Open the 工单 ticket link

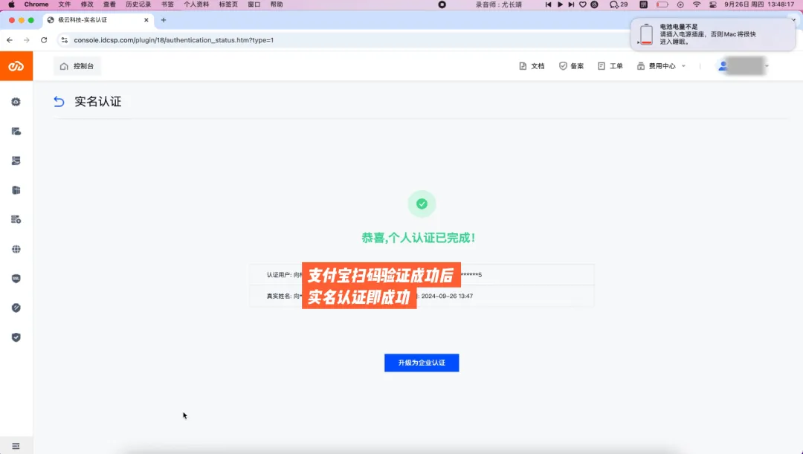(x=610, y=66)
